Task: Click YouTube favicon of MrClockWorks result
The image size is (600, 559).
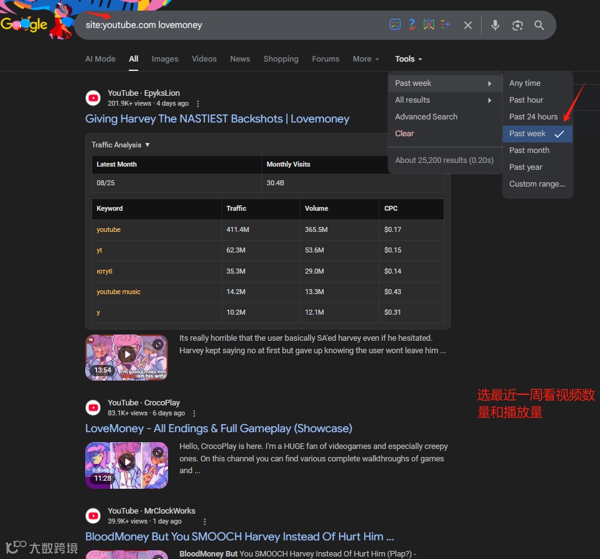Action: [93, 516]
